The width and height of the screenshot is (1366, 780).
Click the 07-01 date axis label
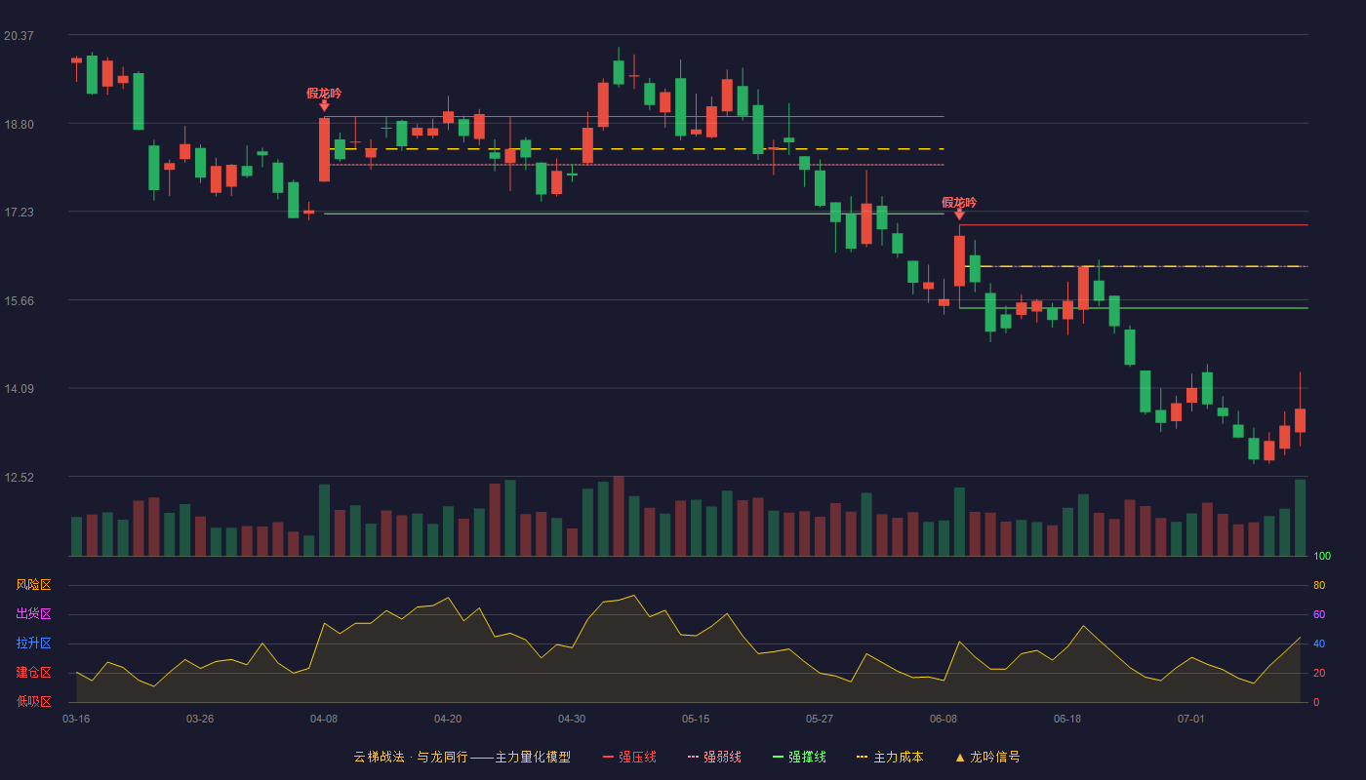(1191, 719)
